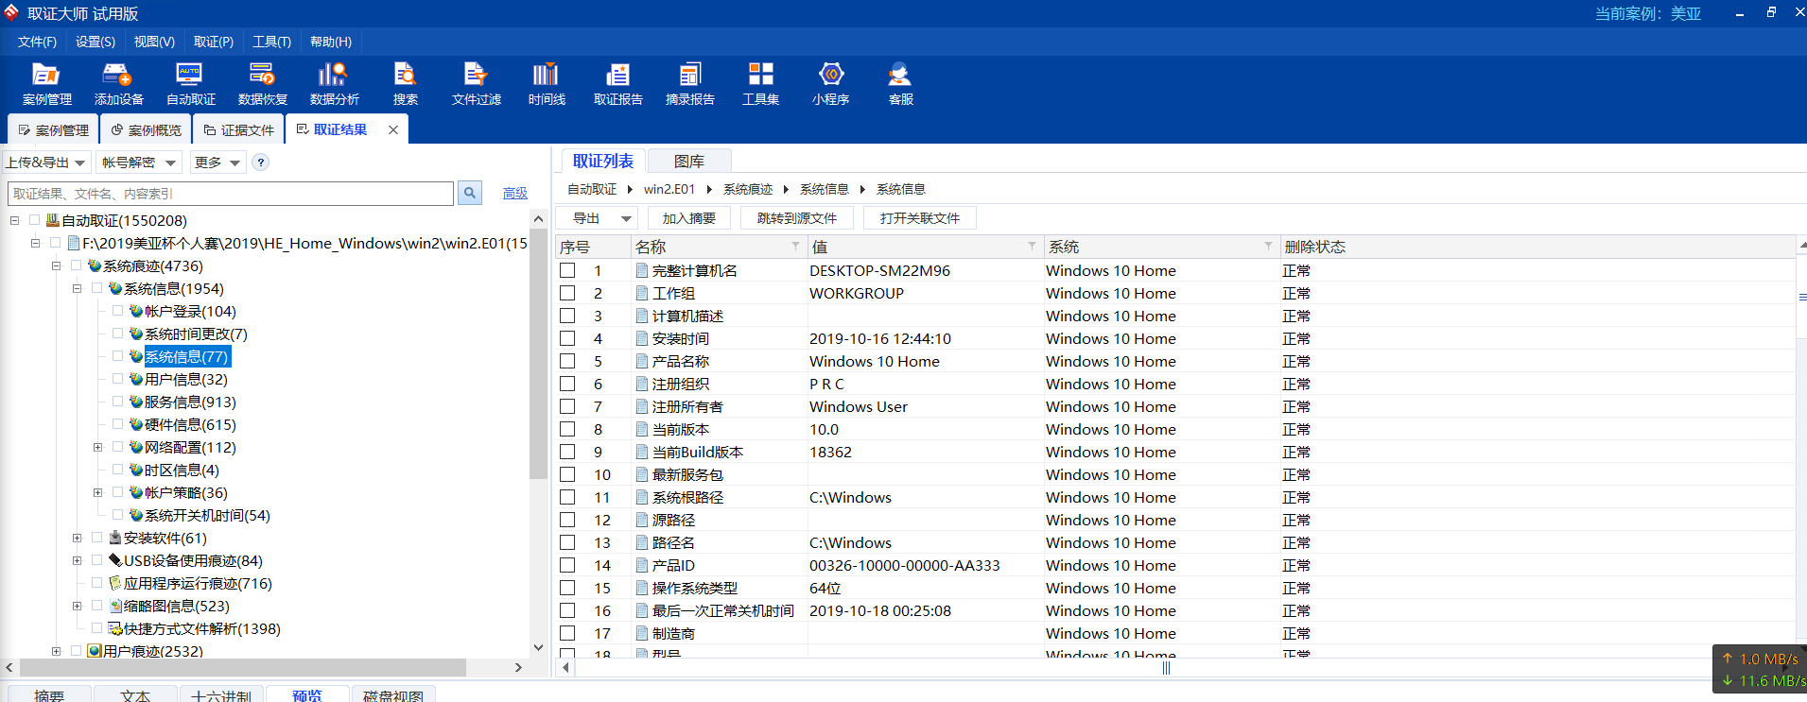Open the 磁盘视图 bottom tab

(x=393, y=696)
